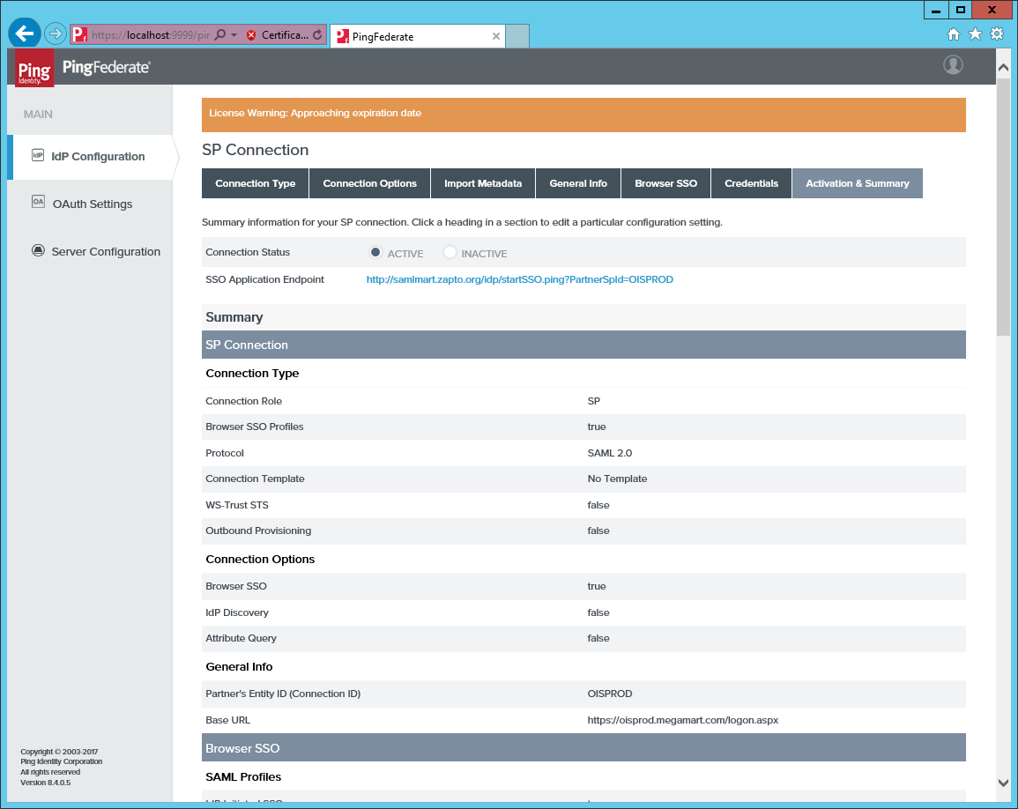
Task: Click the 'WS-Trust STS' row label
Action: [236, 505]
